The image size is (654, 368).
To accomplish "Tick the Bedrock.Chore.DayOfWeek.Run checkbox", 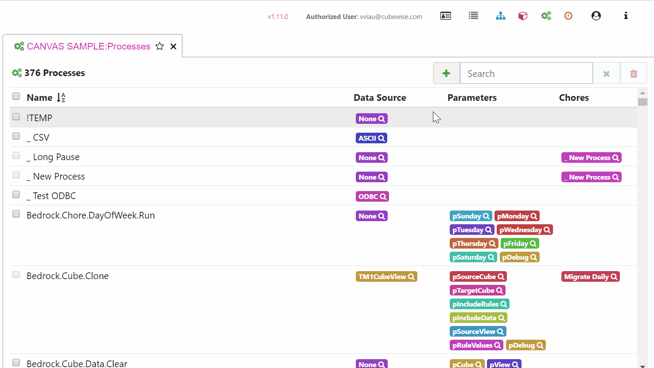I will [16, 214].
